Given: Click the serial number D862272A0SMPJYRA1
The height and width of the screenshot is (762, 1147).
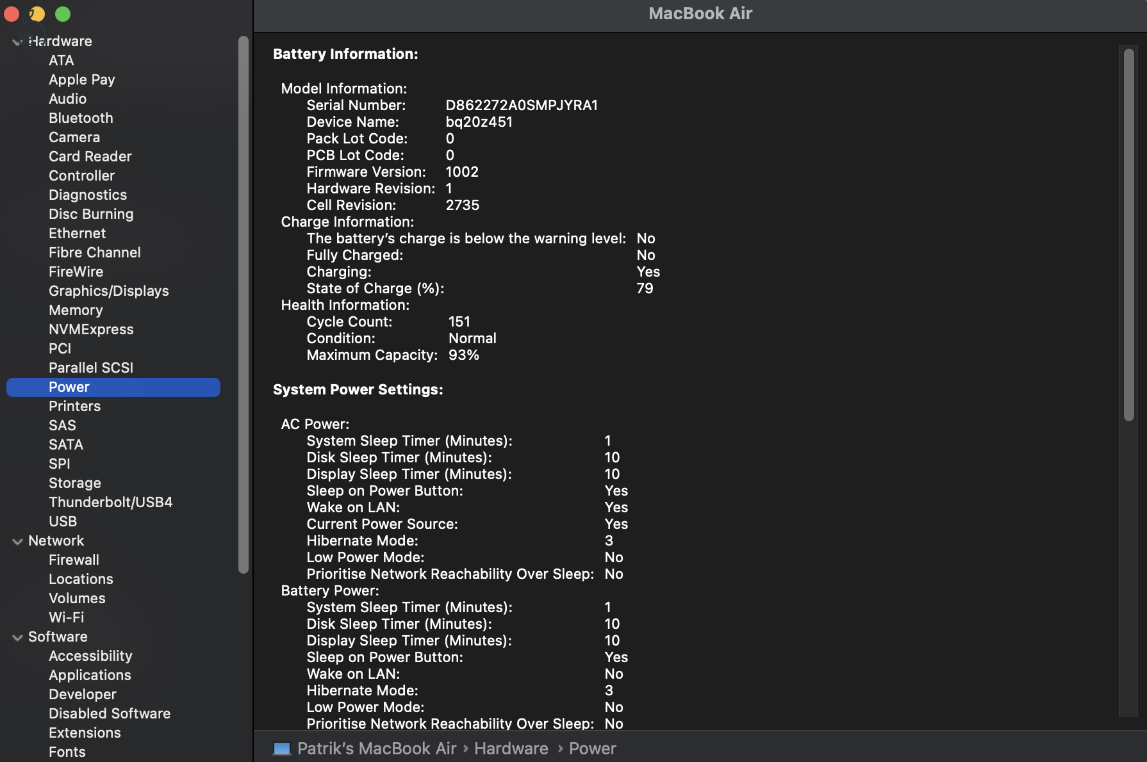Looking at the screenshot, I should coord(522,105).
